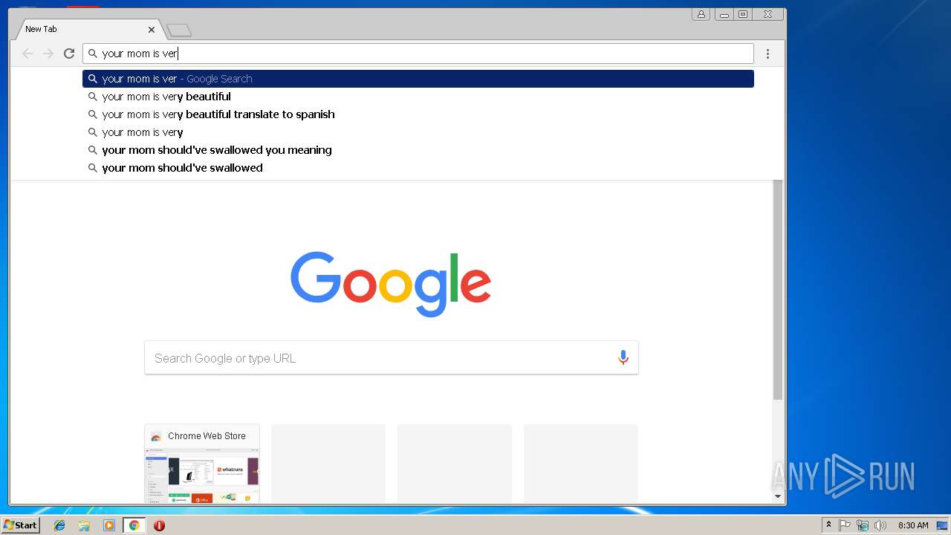The height and width of the screenshot is (535, 951).
Task: Click the 8:30 AM system clock
Action: tap(913, 525)
